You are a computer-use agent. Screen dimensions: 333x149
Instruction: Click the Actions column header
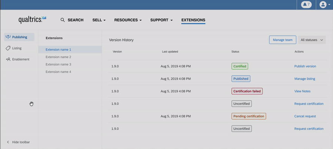click(299, 52)
